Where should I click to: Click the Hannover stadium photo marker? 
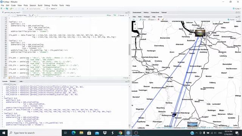click(192, 124)
